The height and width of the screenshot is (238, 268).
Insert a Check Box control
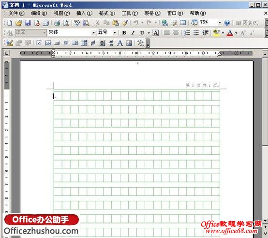(x=39, y=43)
